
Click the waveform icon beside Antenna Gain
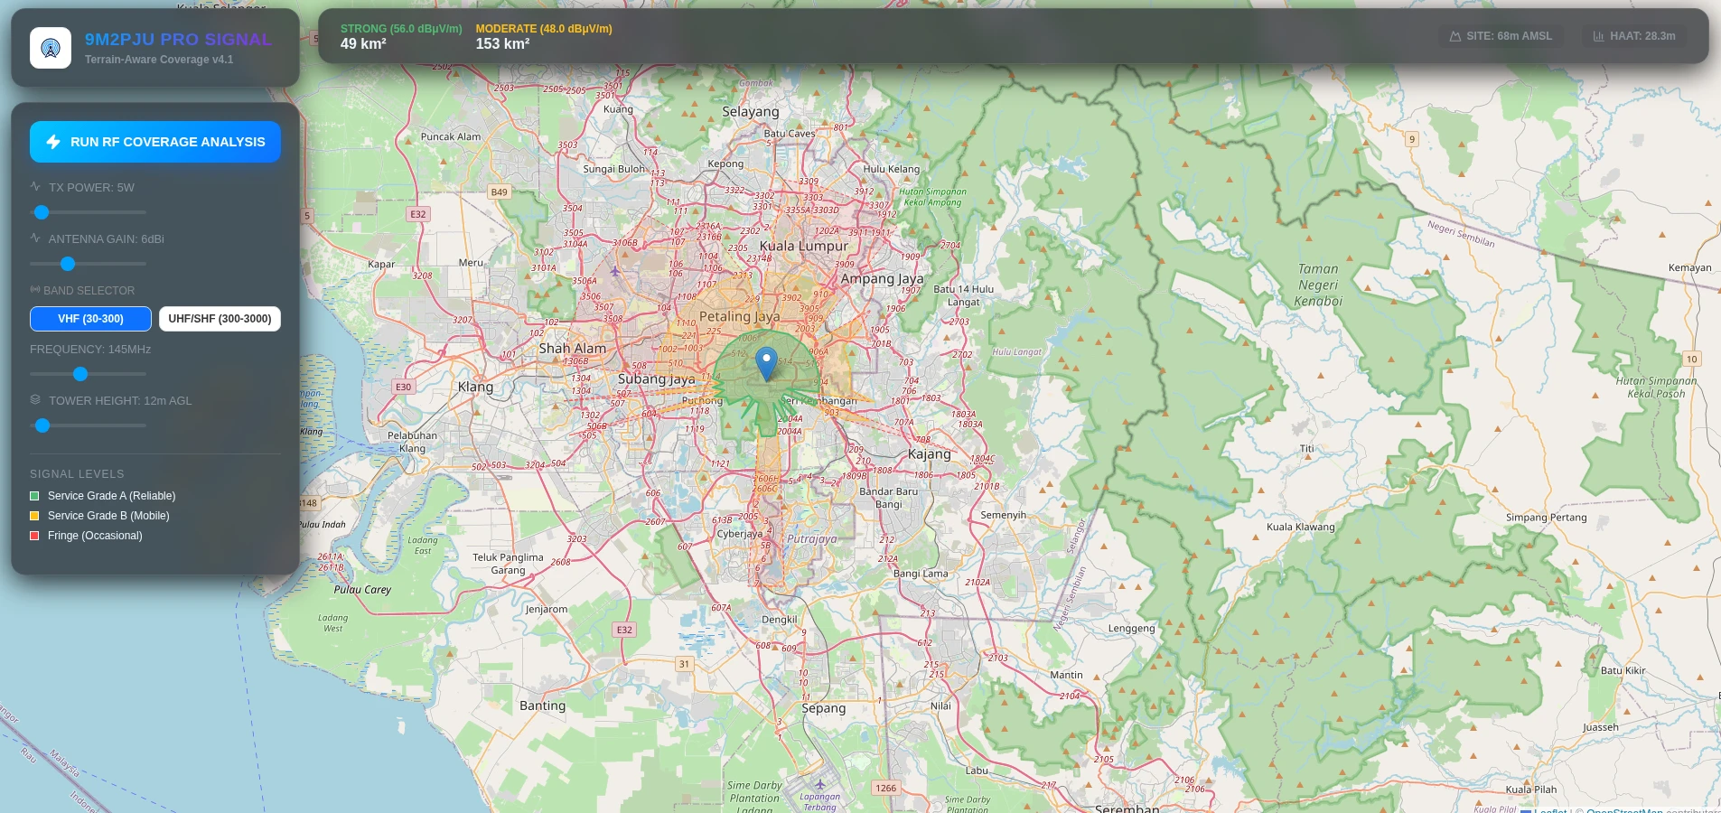[x=35, y=238]
